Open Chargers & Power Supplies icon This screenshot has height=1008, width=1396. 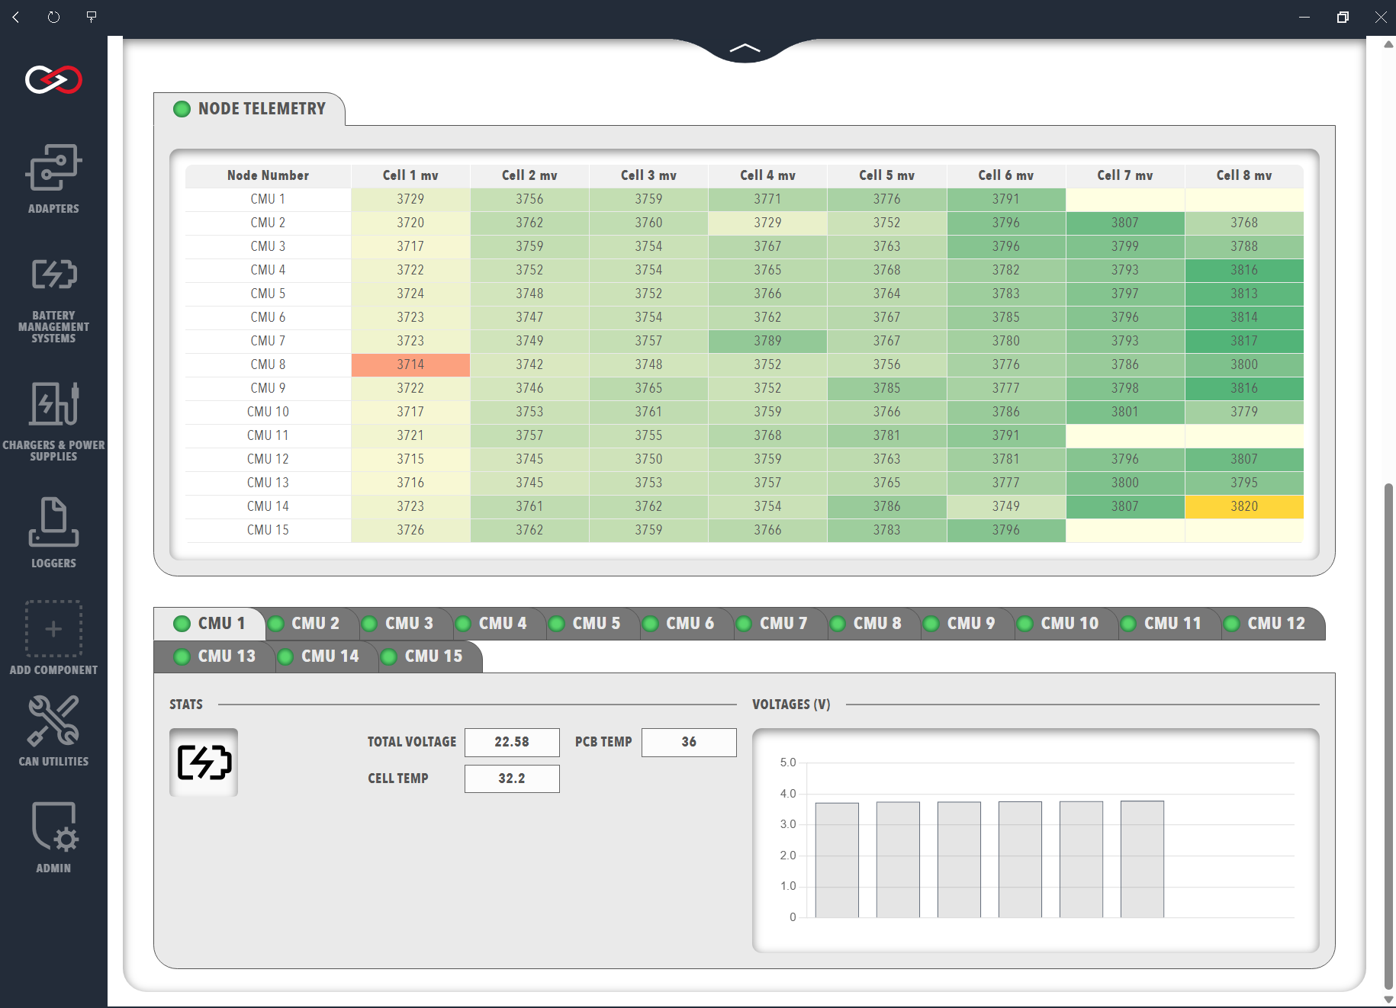click(x=53, y=404)
